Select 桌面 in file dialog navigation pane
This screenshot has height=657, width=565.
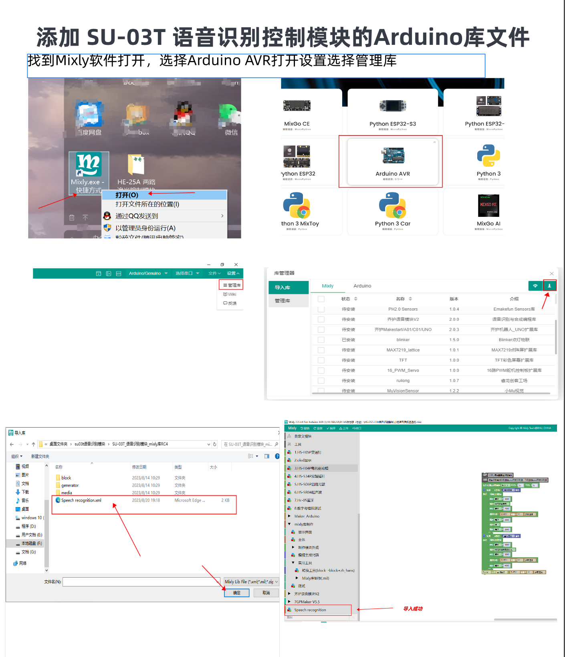(x=22, y=509)
